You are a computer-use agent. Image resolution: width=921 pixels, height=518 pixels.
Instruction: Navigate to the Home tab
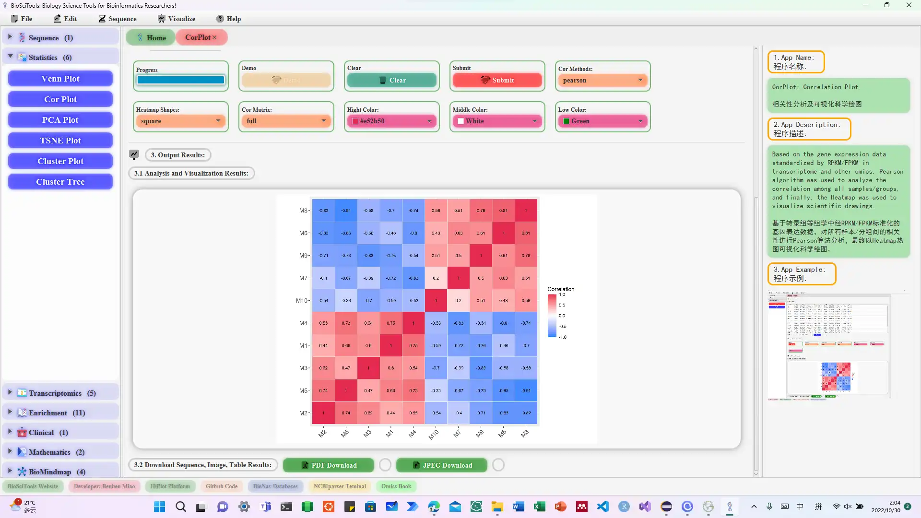click(151, 37)
